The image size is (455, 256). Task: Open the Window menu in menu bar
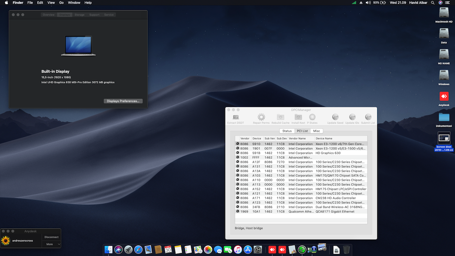74,3
